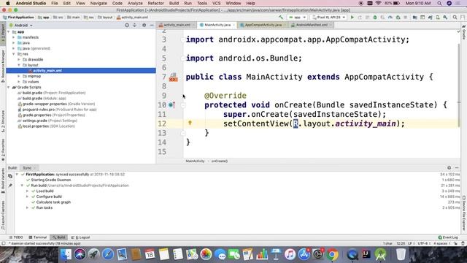Click toggle view icon in Build panel sidebar
467x263 pixels.
(x=10, y=176)
